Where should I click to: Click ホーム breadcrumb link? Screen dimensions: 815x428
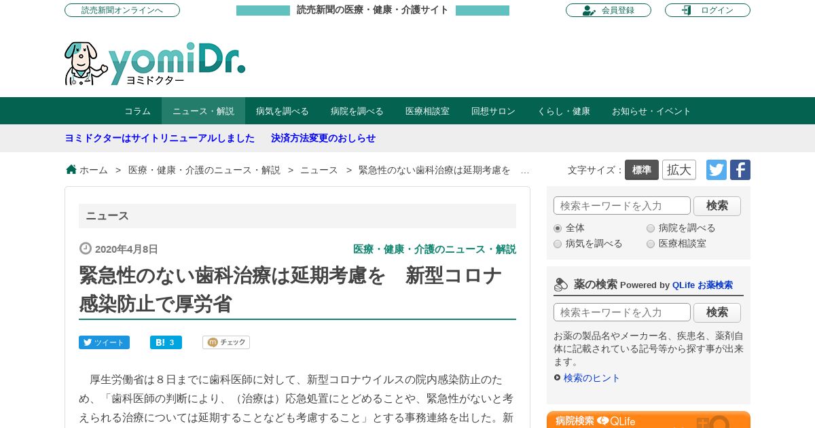[94, 170]
